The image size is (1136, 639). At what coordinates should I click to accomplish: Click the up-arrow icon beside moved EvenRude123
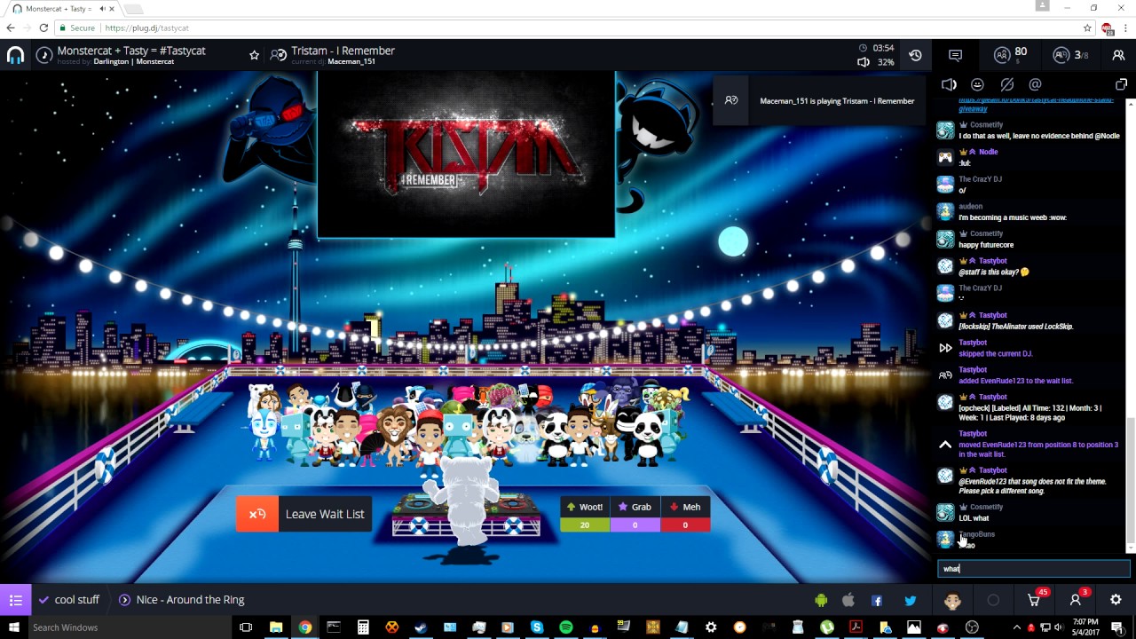(945, 445)
